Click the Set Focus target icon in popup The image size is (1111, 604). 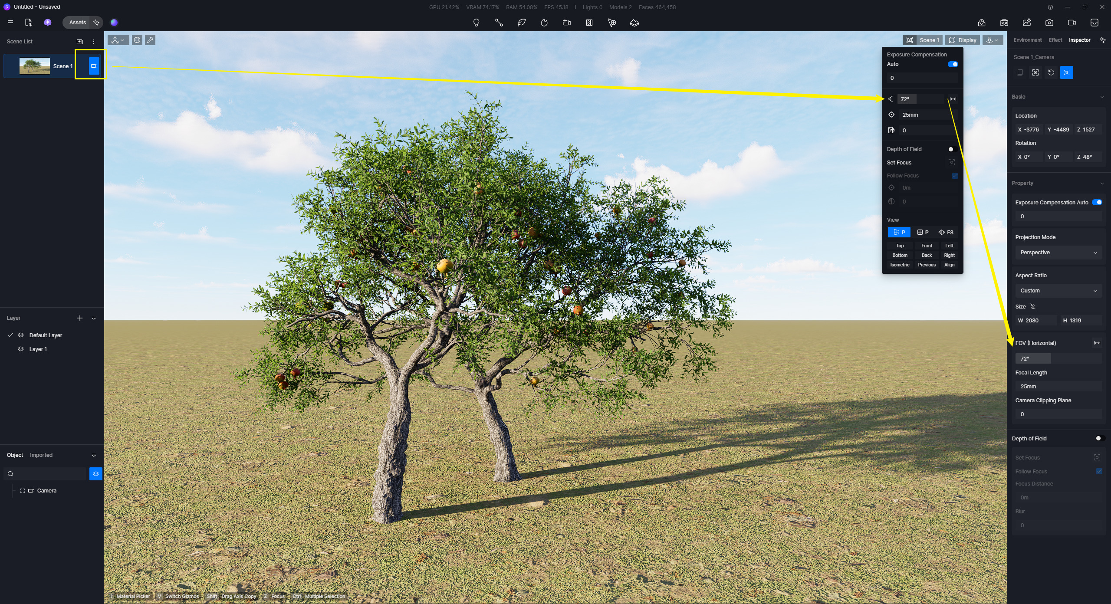[x=951, y=162]
